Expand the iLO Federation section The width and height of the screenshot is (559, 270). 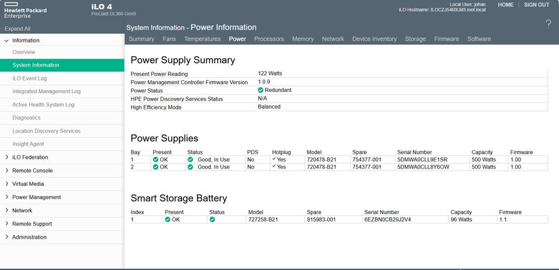[6, 157]
